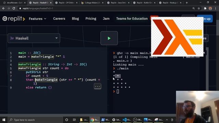Click the Linking main ... console line
This screenshot has width=219, height=123.
(128, 65)
